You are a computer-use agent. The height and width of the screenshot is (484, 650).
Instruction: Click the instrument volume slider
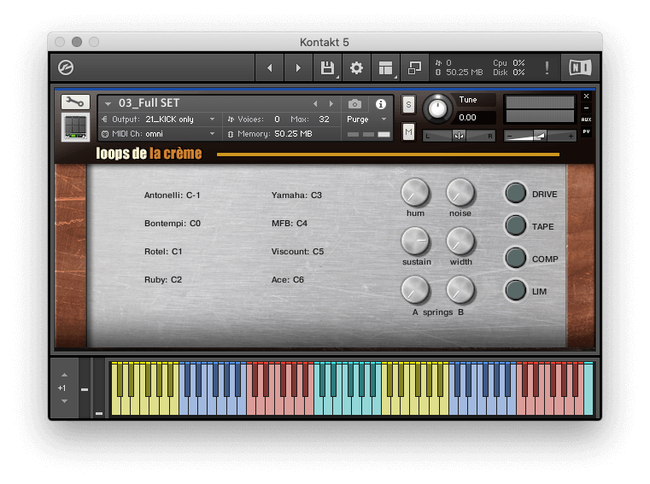coord(540,136)
